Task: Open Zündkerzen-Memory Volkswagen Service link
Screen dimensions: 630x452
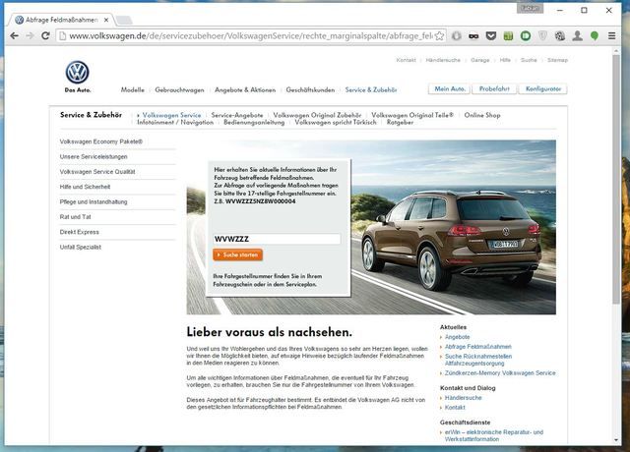Action: click(500, 373)
